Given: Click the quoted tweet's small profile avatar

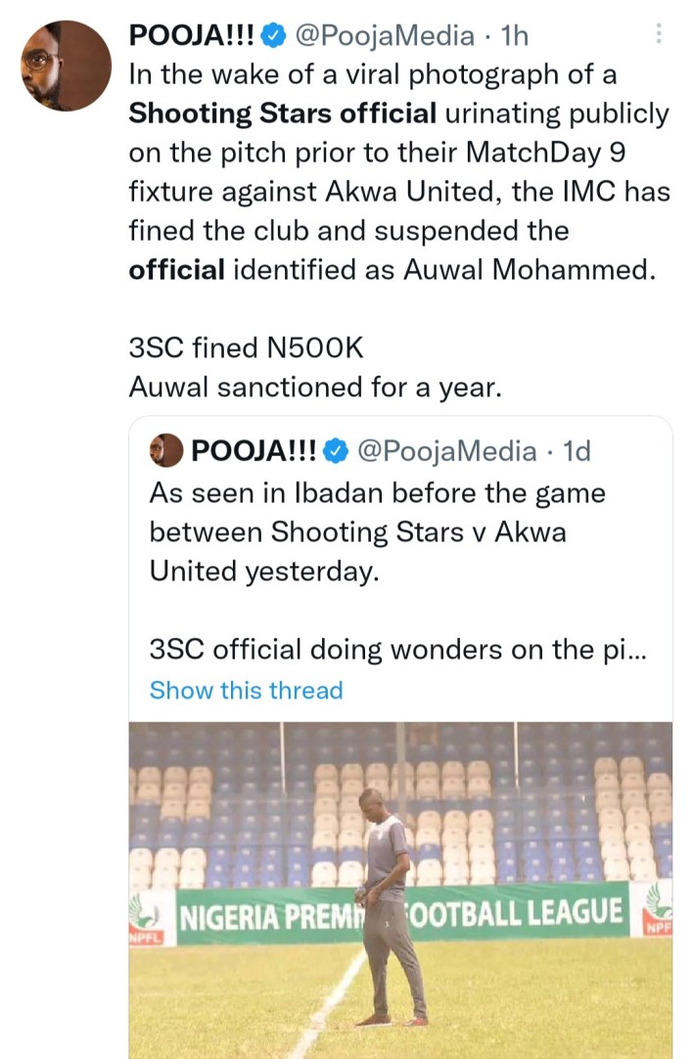Looking at the screenshot, I should [x=166, y=451].
